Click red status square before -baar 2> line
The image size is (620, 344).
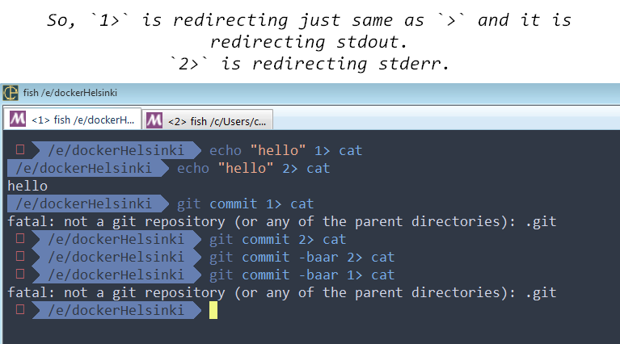click(20, 256)
